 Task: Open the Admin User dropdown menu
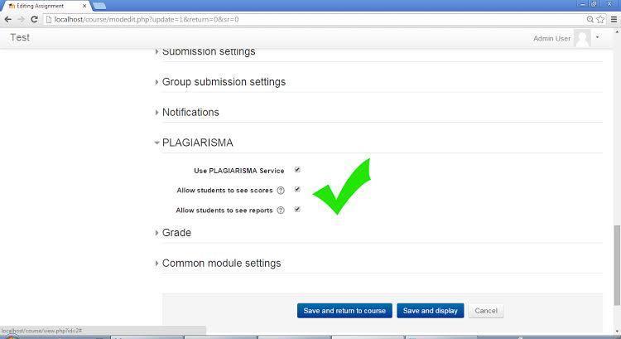(599, 38)
